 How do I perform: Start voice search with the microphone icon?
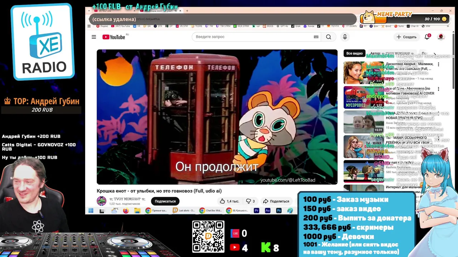click(345, 37)
